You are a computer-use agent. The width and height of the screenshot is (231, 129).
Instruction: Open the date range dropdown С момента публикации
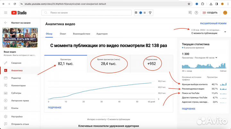click(x=209, y=32)
